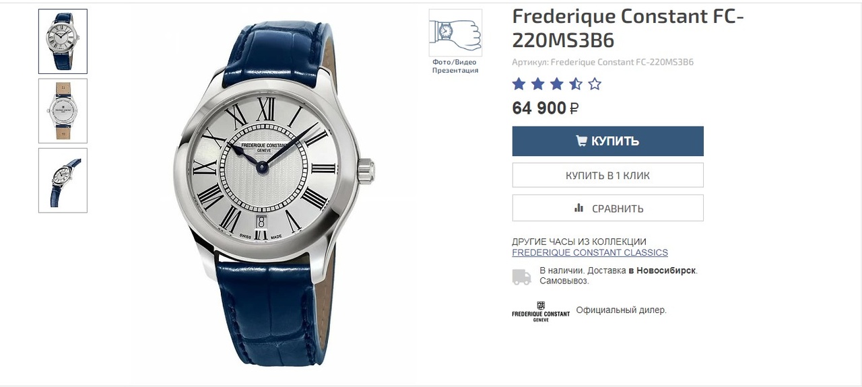This screenshot has width=862, height=387.
Task: Click the empty fifth rating star
Action: tap(595, 84)
